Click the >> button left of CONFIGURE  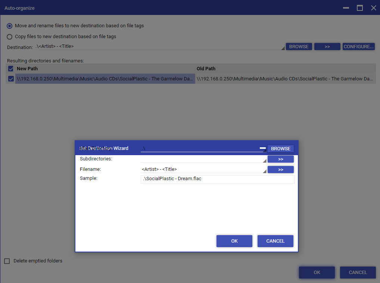(x=327, y=47)
